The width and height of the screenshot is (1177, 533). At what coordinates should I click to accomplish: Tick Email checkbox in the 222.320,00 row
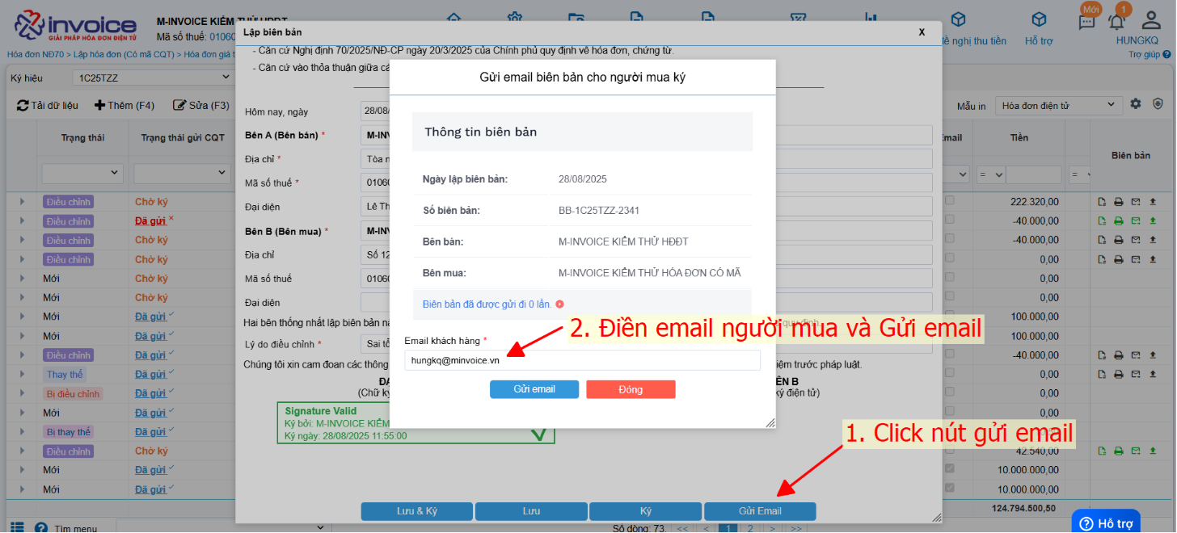pyautogui.click(x=951, y=201)
